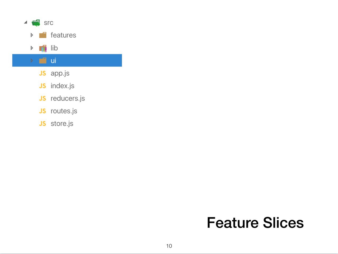Click the ui folder icon
The image size is (338, 254).
point(43,61)
